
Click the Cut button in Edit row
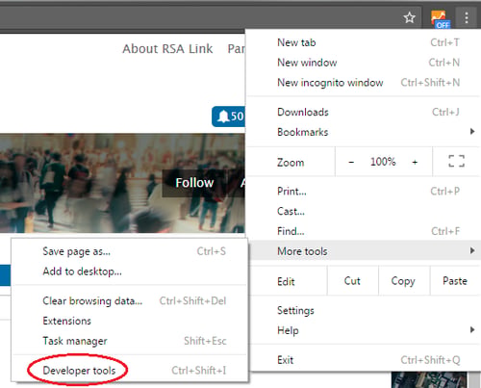click(352, 281)
